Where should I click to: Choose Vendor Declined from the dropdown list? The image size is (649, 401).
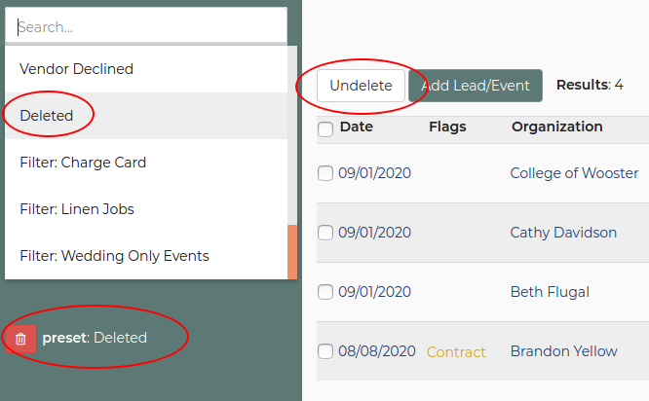pos(146,69)
